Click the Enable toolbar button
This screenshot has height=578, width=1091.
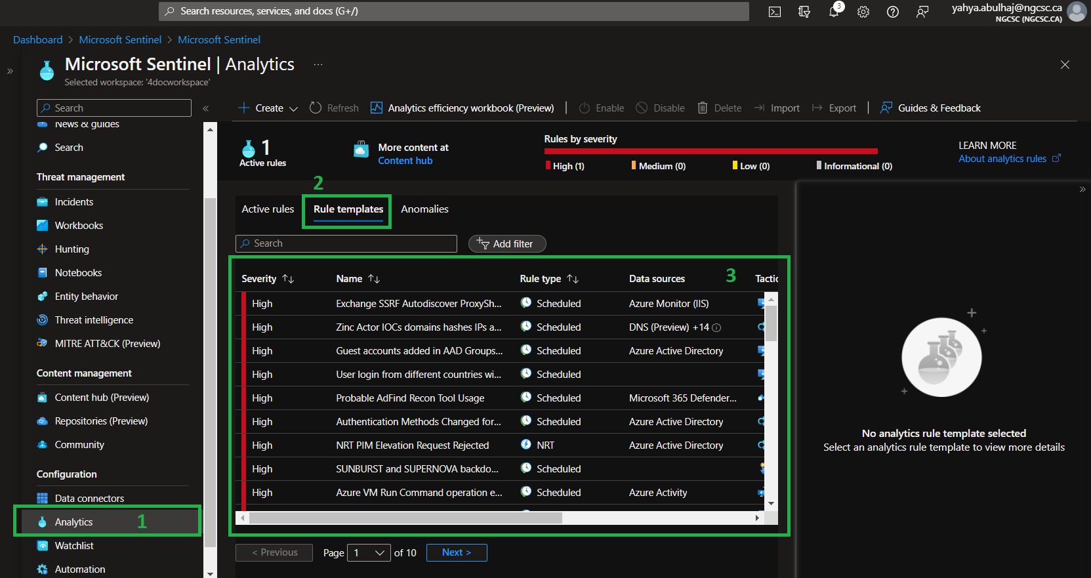(602, 108)
